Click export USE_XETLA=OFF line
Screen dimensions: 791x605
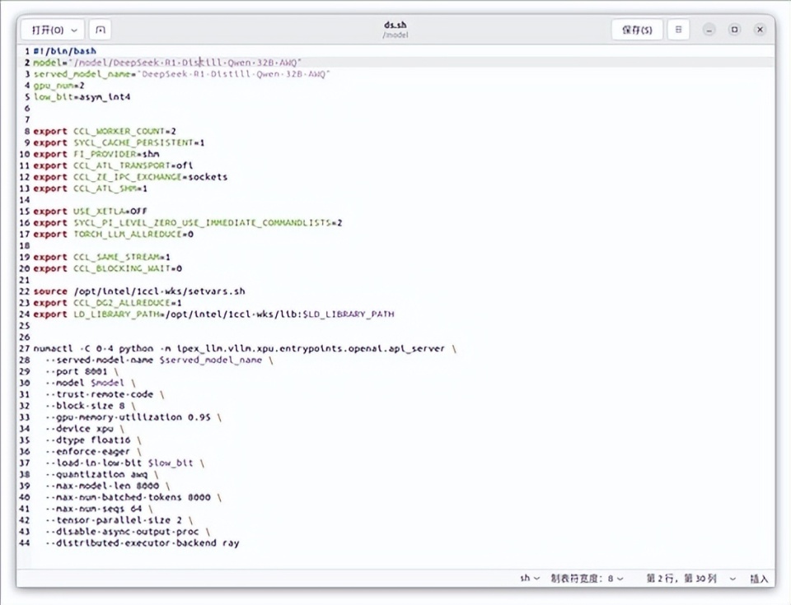click(x=91, y=212)
